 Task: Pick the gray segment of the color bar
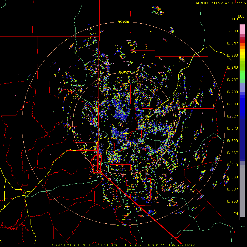click(x=242, y=191)
